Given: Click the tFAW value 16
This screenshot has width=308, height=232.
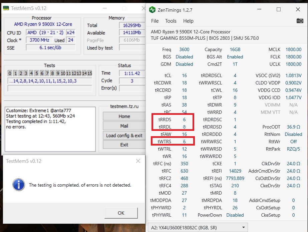Looking at the screenshot, I should 184,134.
